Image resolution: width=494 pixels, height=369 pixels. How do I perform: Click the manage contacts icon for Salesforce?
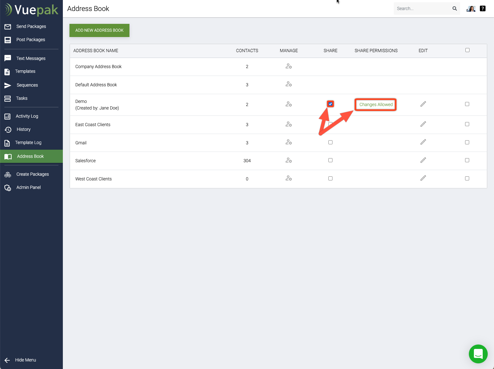tap(288, 160)
